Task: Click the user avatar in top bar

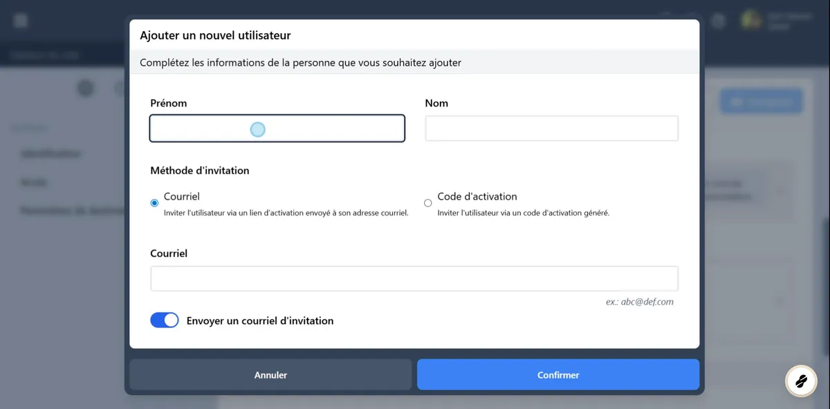Action: (751, 20)
